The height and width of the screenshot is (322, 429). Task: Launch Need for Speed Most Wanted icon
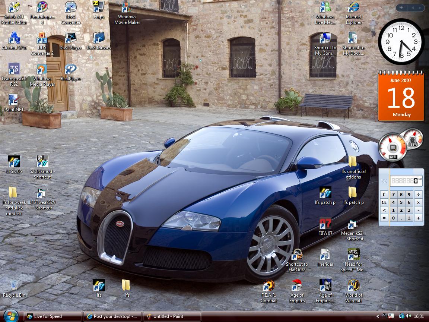click(353, 260)
